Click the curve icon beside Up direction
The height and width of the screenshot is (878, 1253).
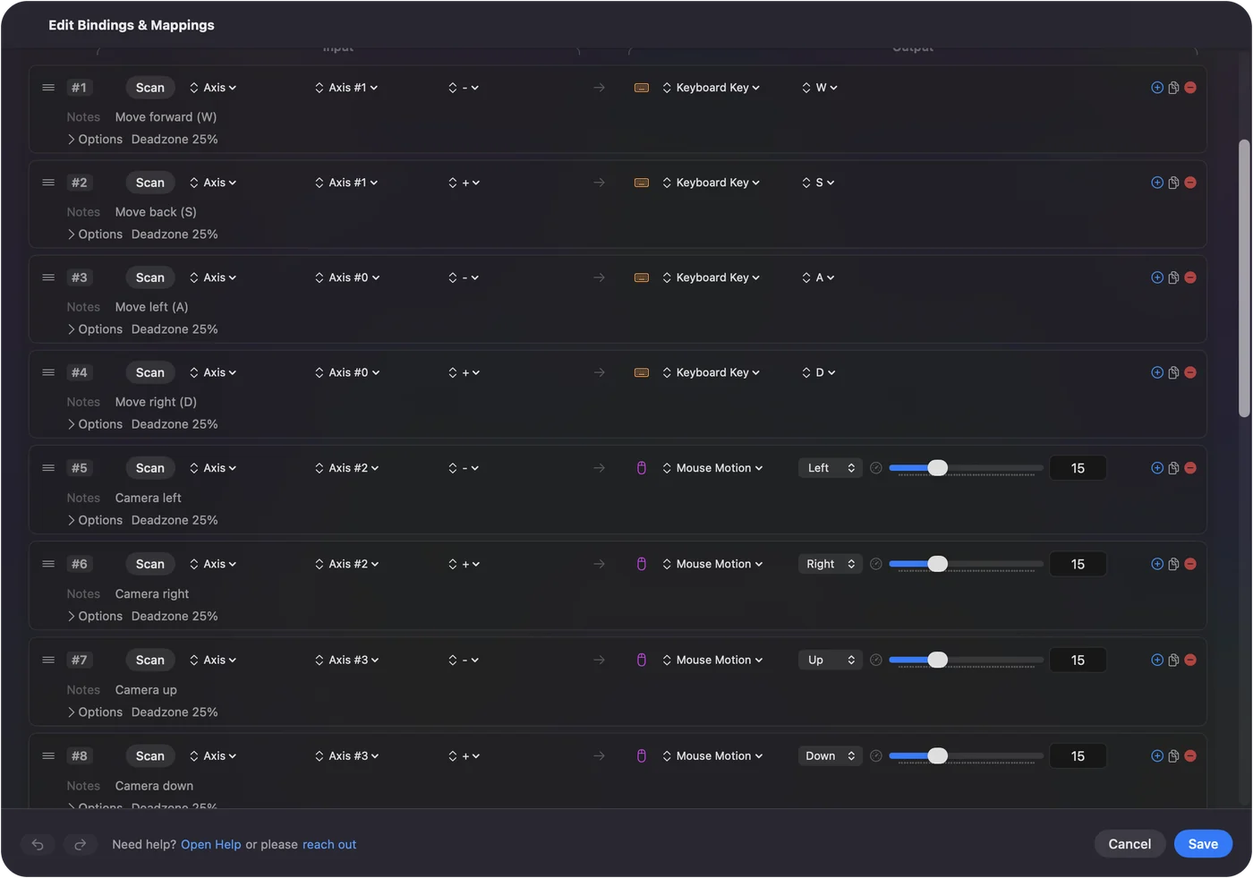click(x=876, y=660)
